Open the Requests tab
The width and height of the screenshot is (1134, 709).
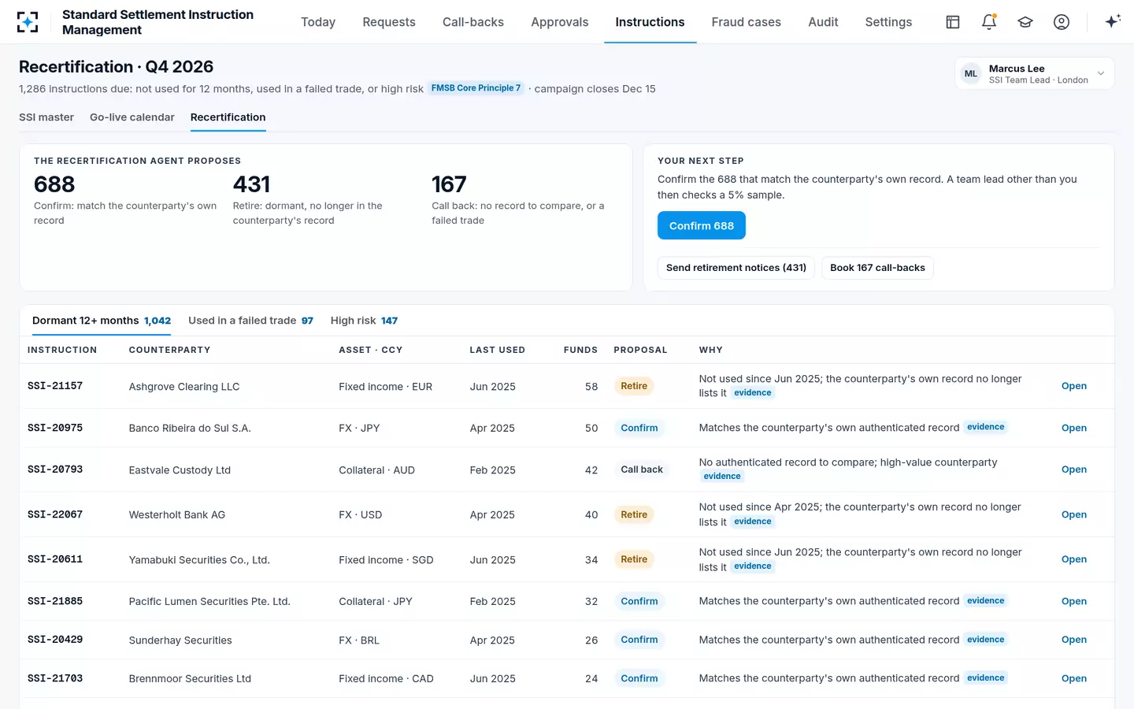[x=389, y=22]
